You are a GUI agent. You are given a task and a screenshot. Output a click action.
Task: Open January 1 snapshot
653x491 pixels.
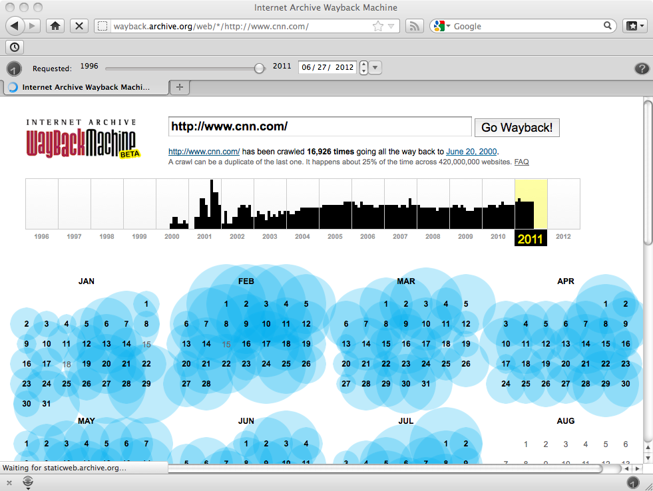[x=146, y=304]
